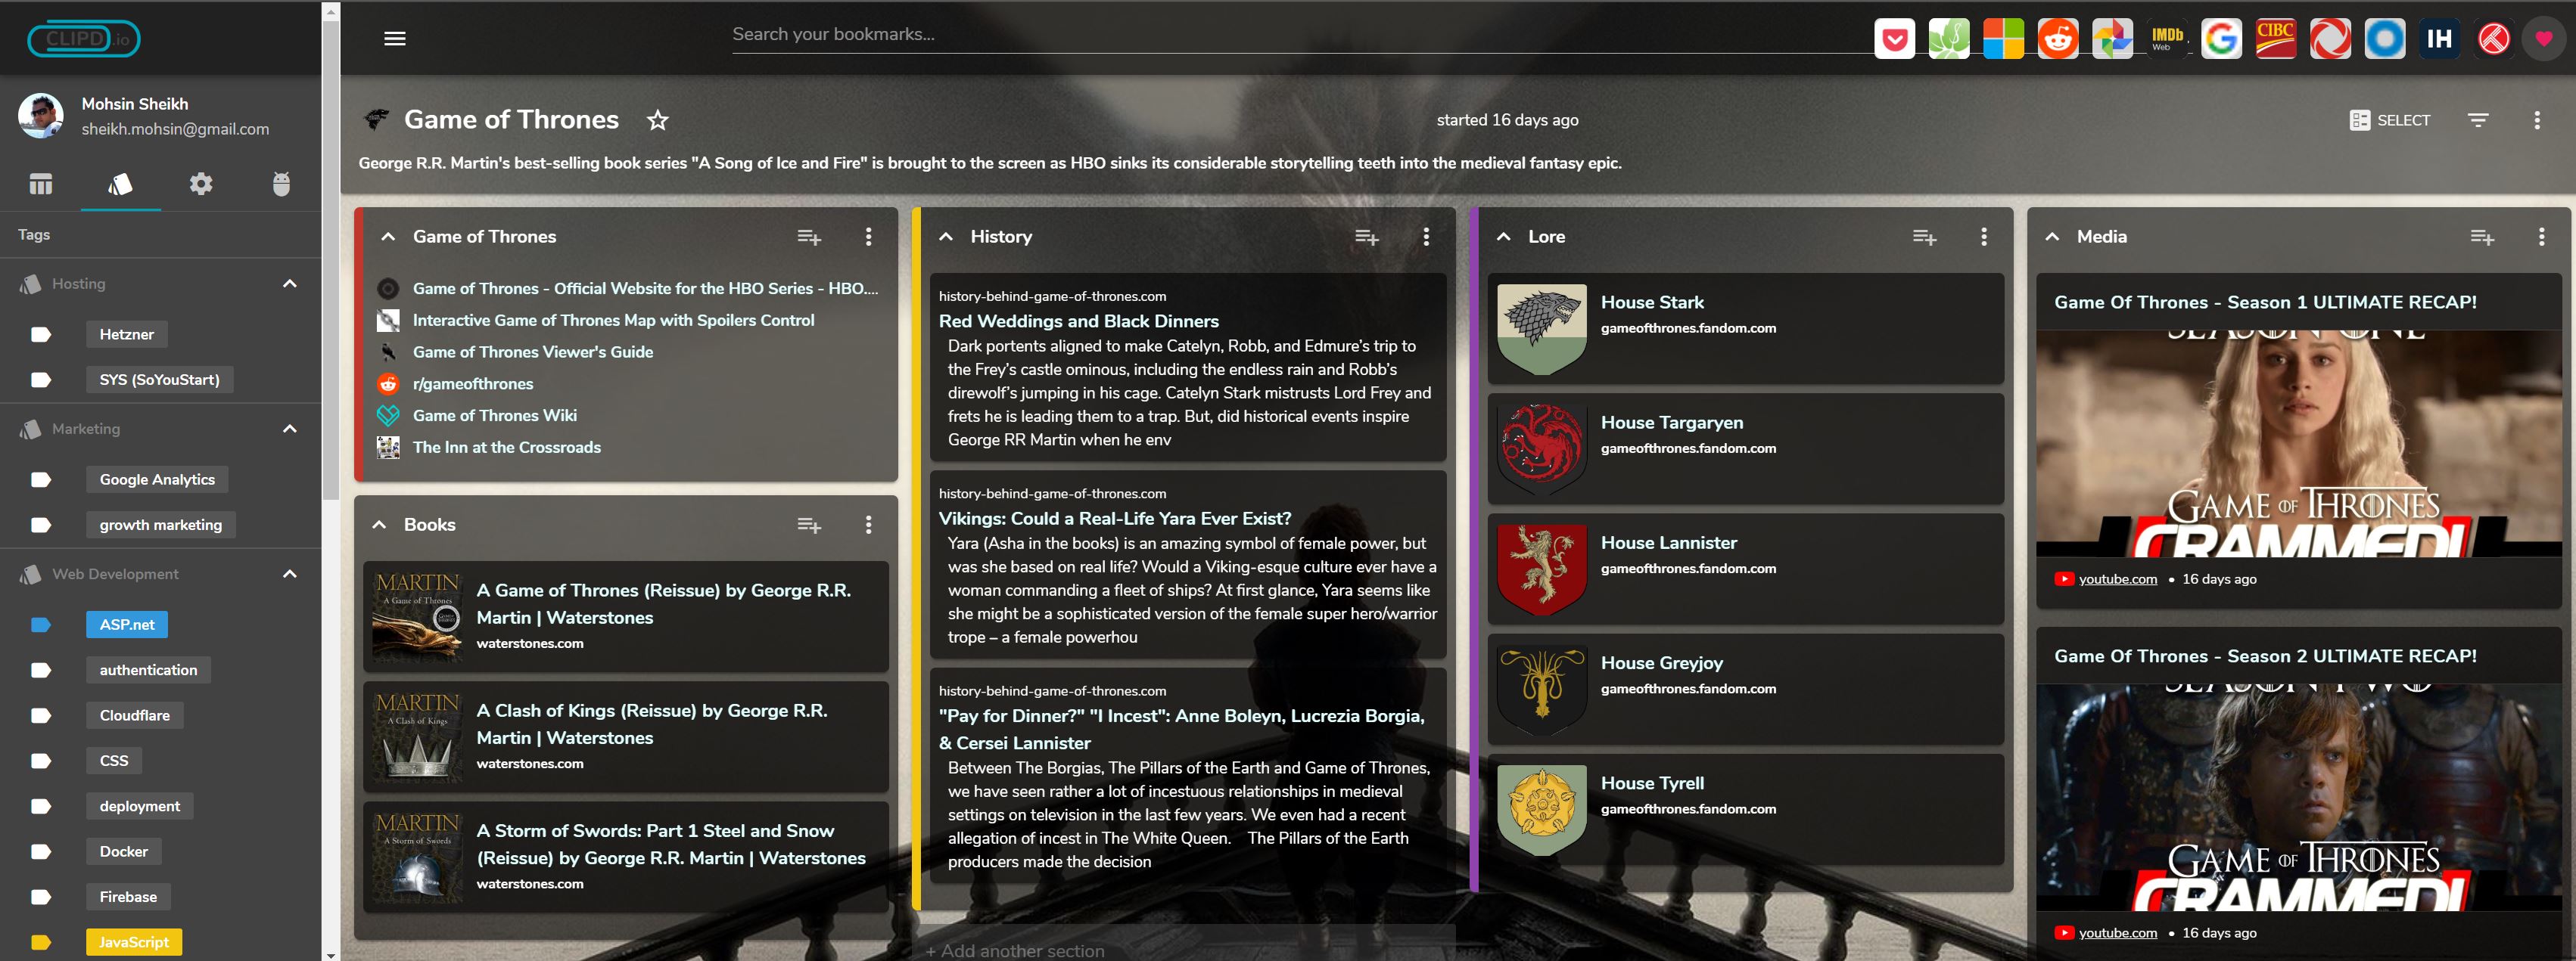The width and height of the screenshot is (2576, 961).
Task: Click the filter list icon
Action: tap(2477, 120)
